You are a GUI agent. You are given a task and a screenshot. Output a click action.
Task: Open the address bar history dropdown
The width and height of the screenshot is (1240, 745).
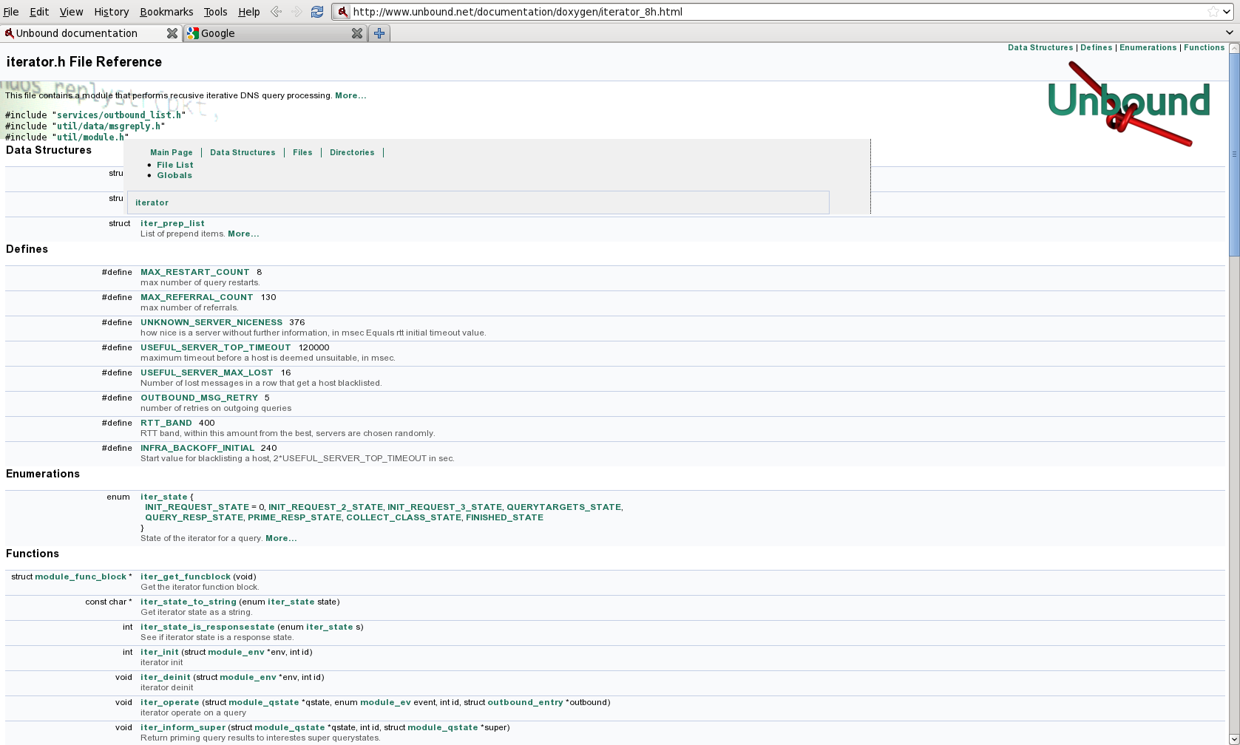click(x=1226, y=12)
